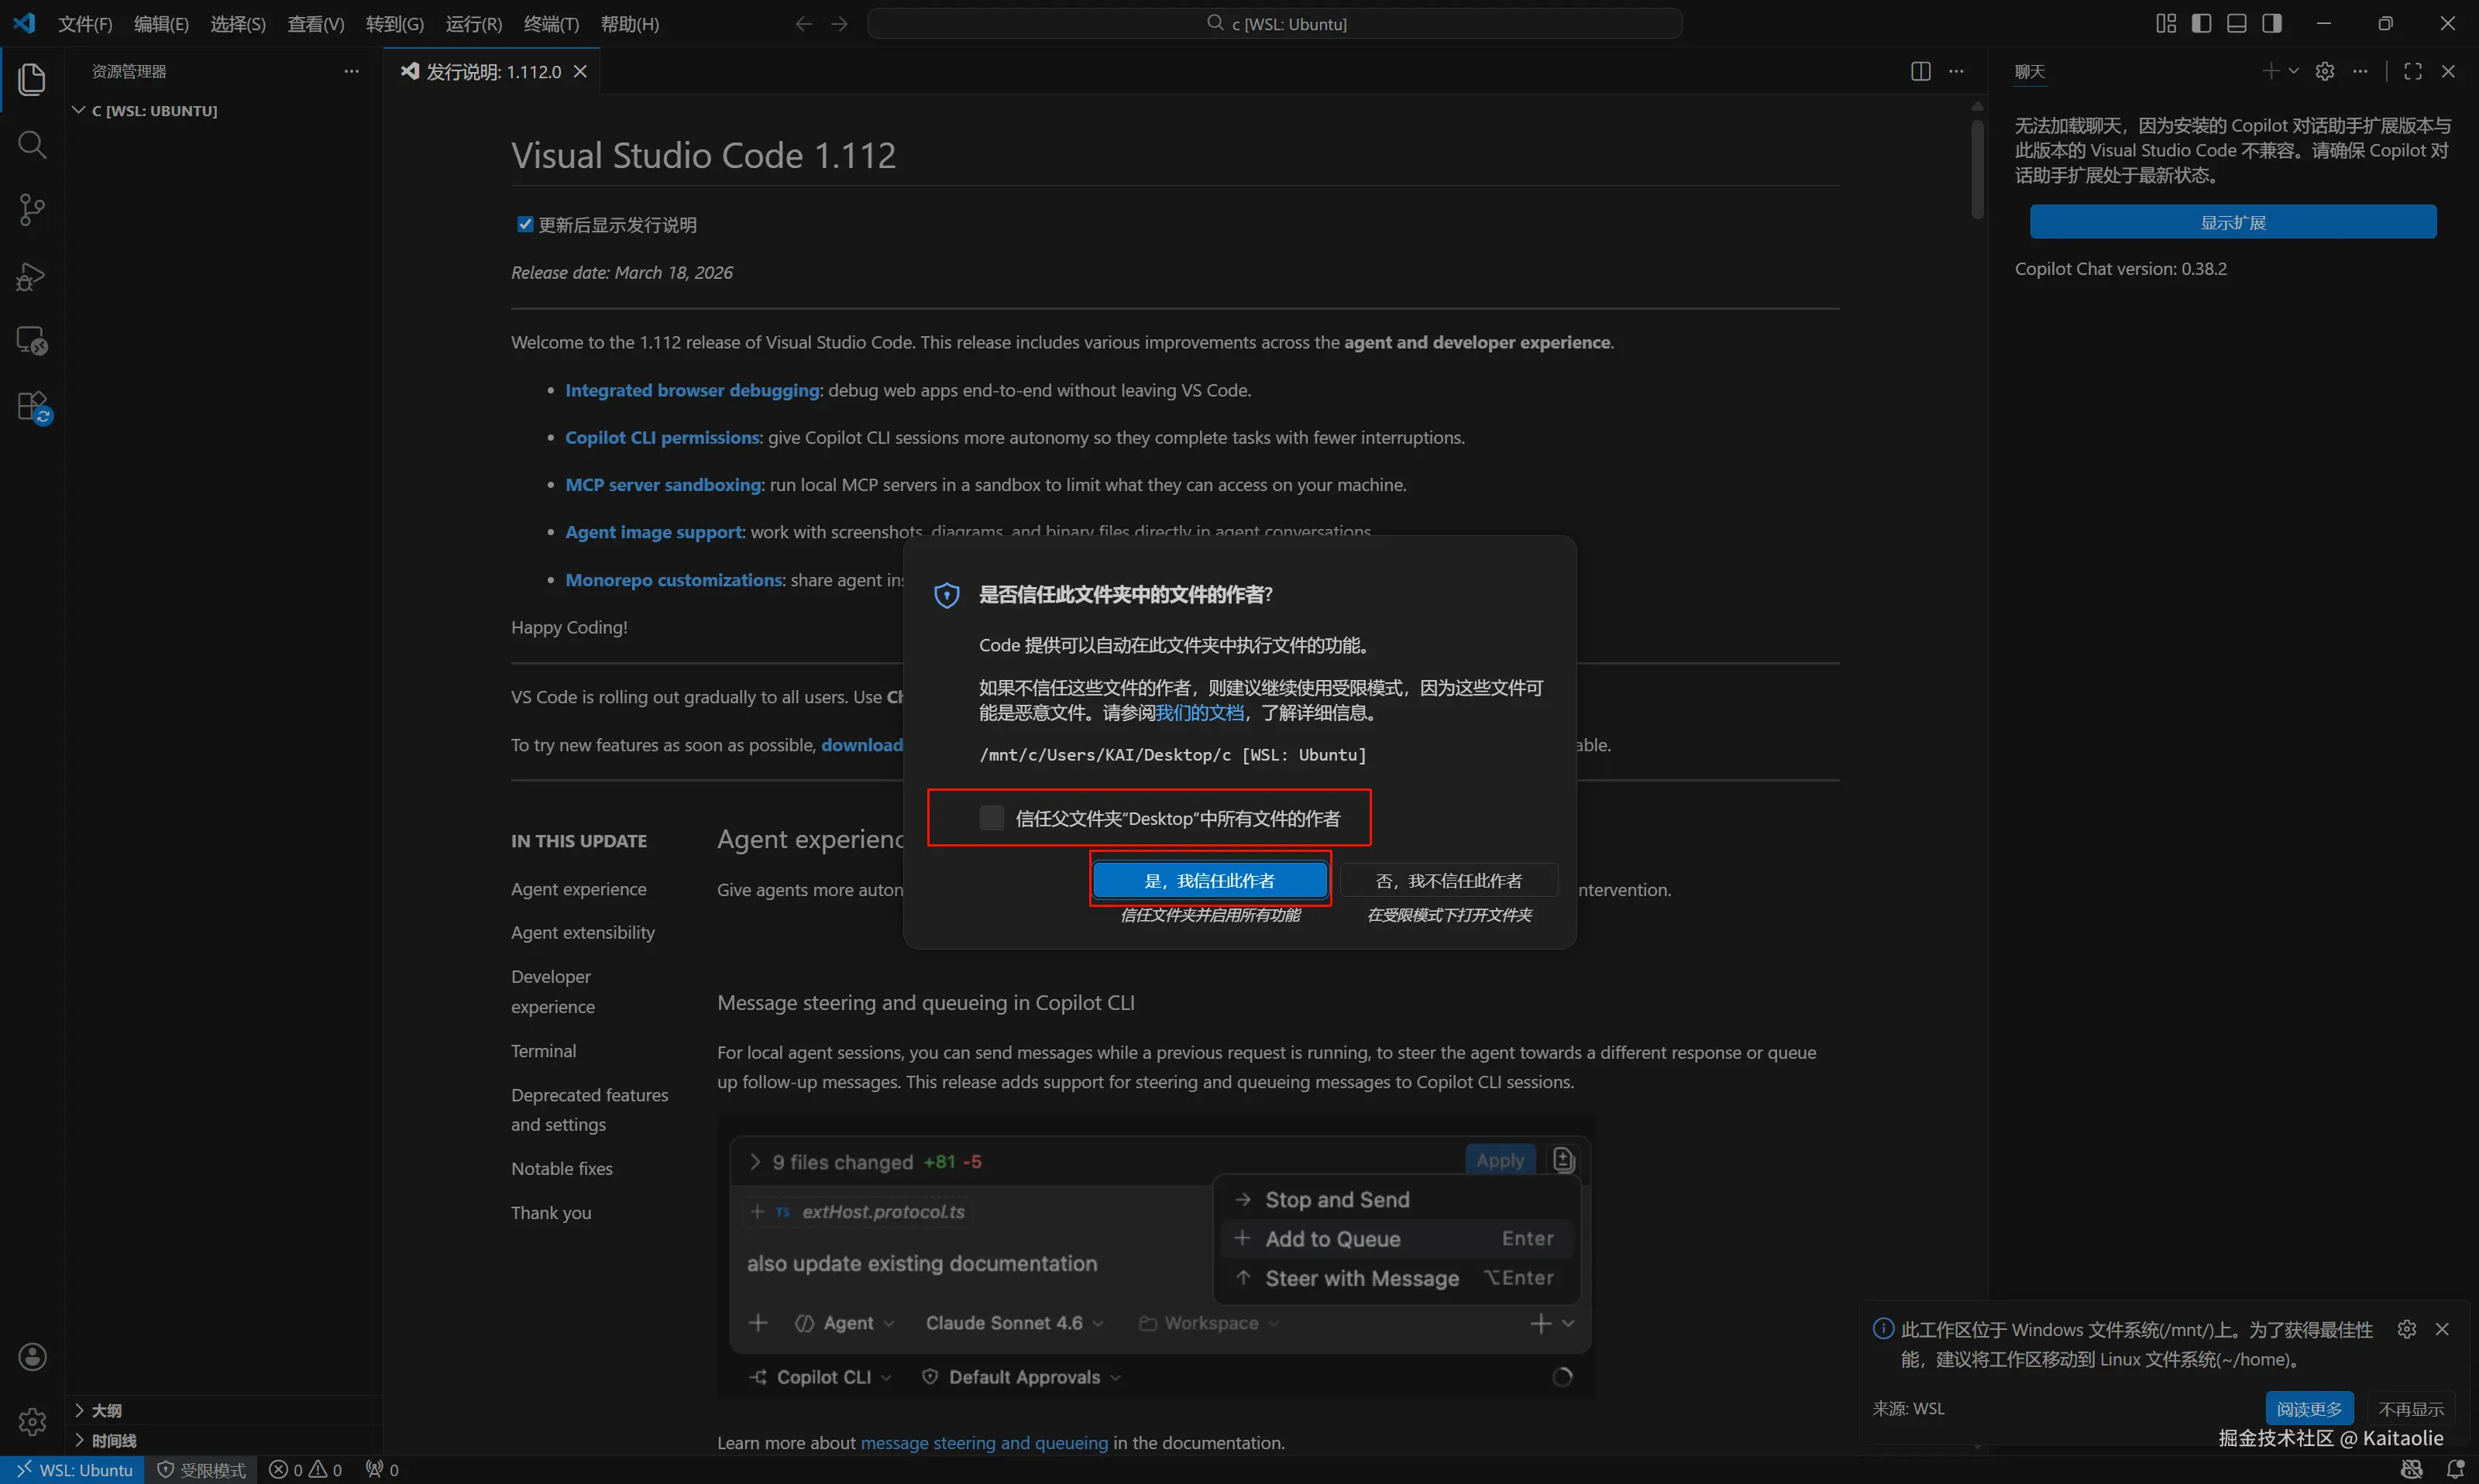Click 是，我信任此作者 button
2479x1484 pixels.
coord(1209,880)
